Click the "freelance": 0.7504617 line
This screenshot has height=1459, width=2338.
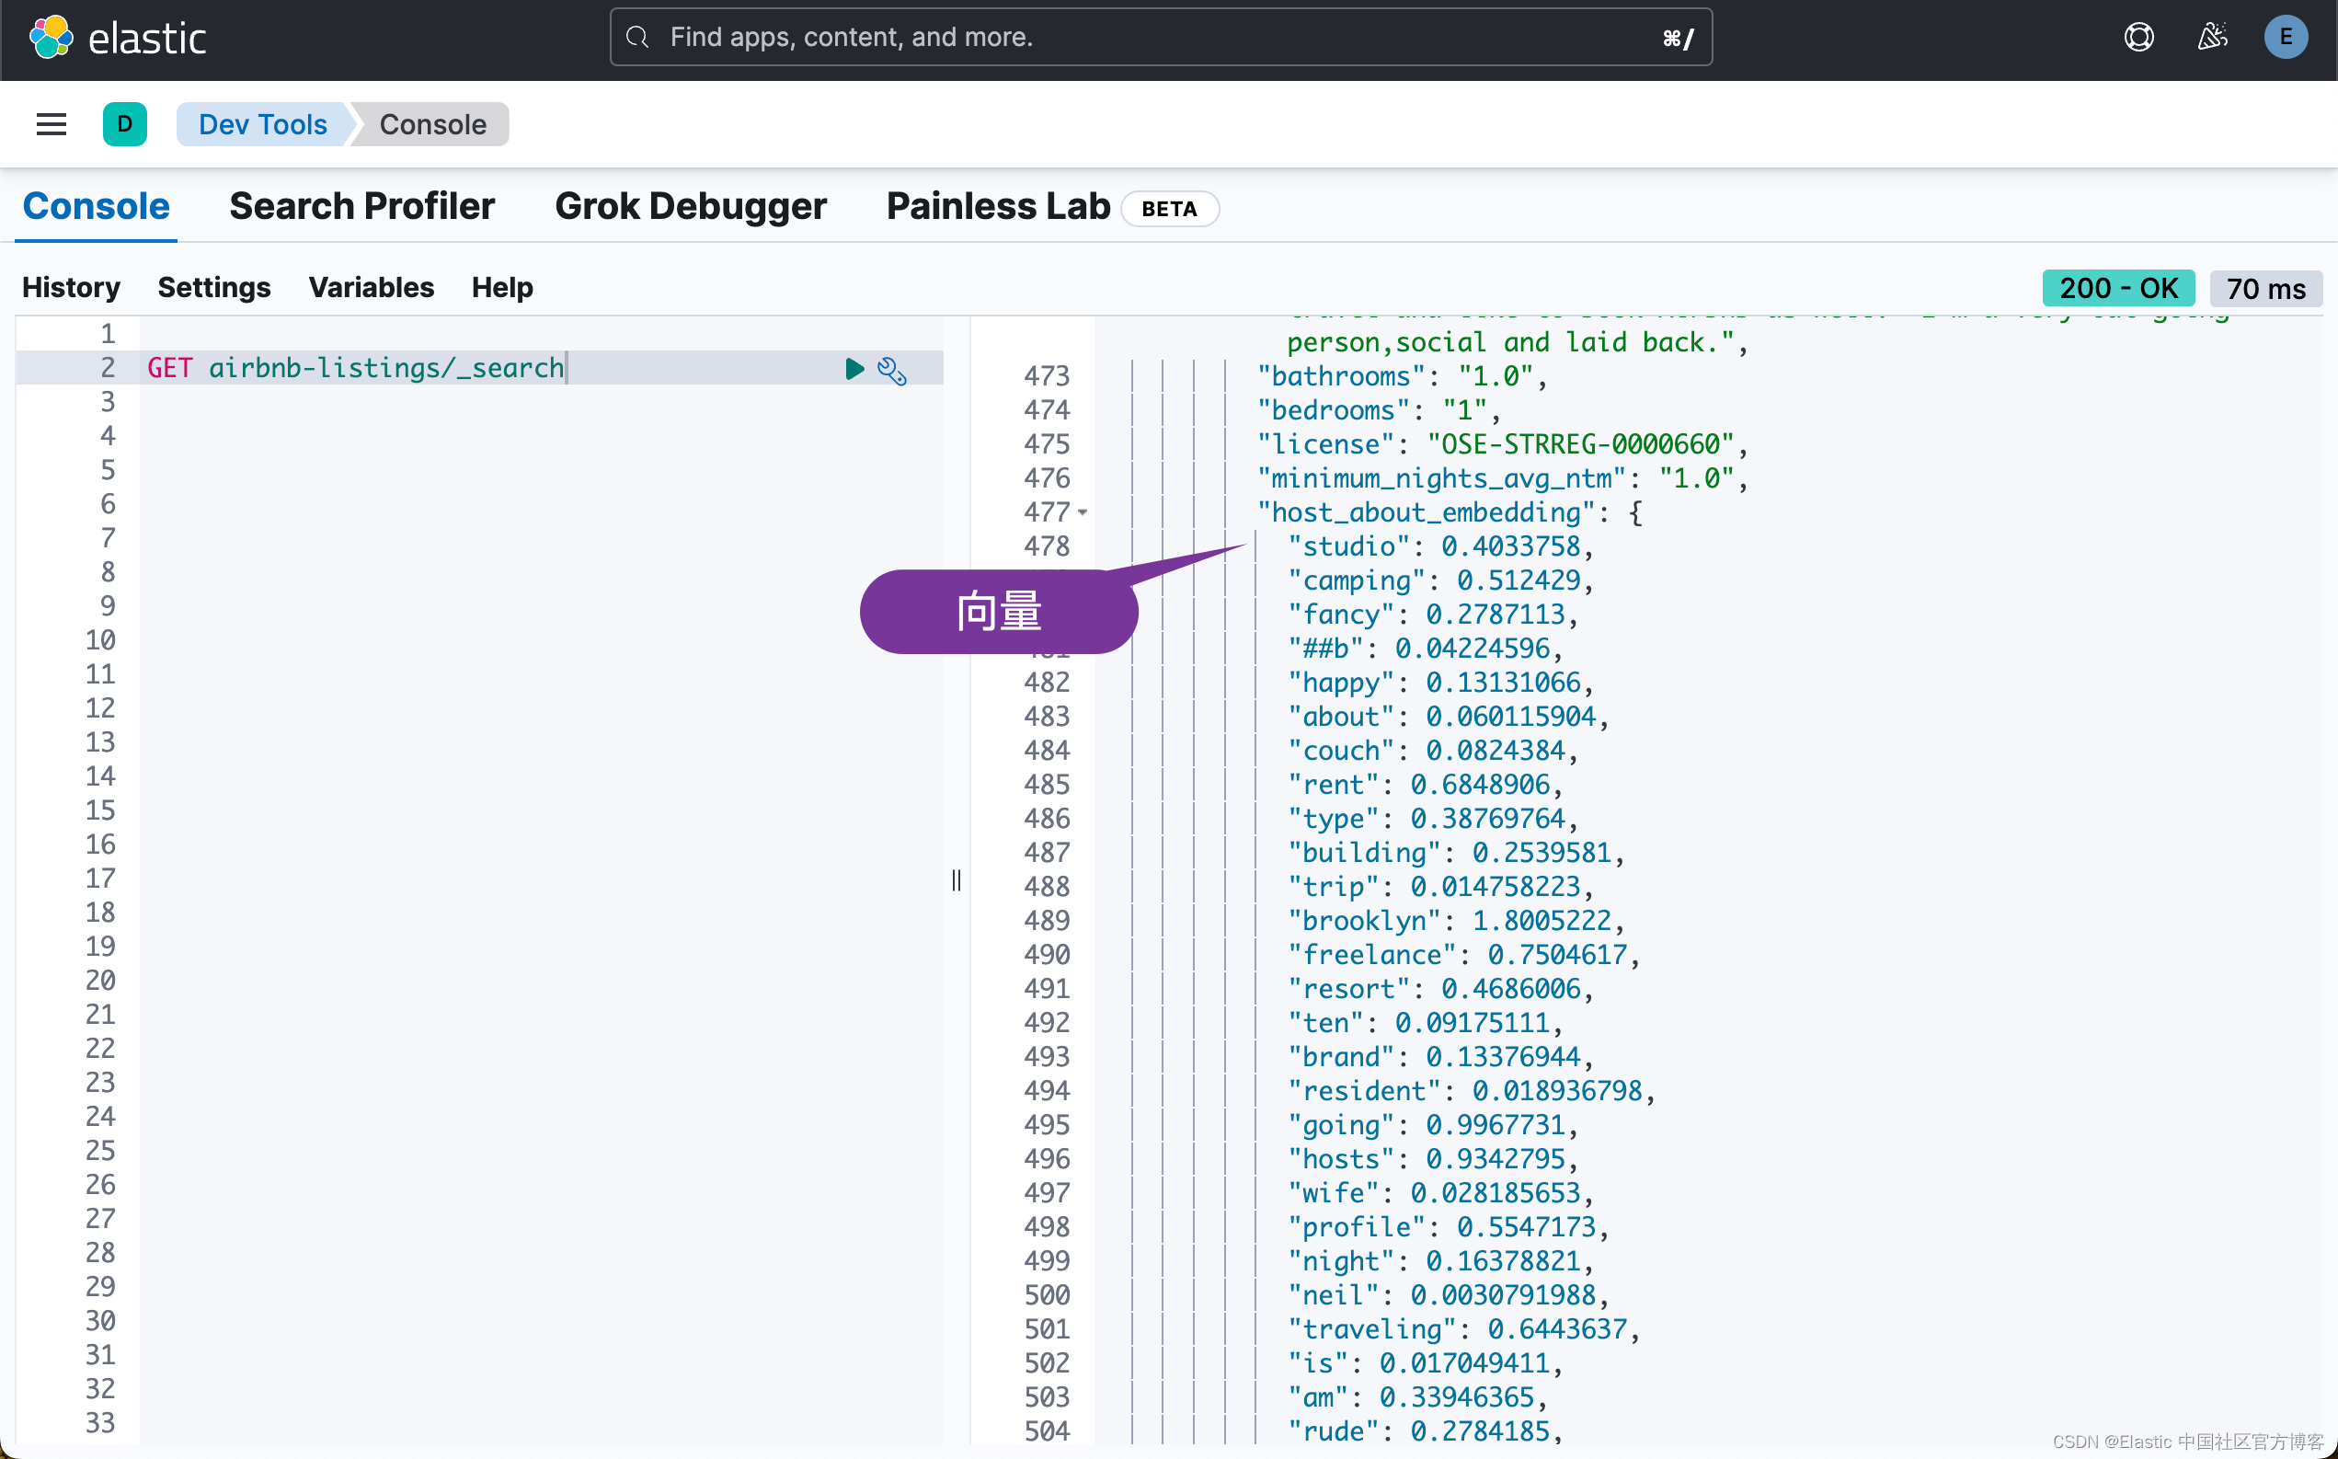1462,954
